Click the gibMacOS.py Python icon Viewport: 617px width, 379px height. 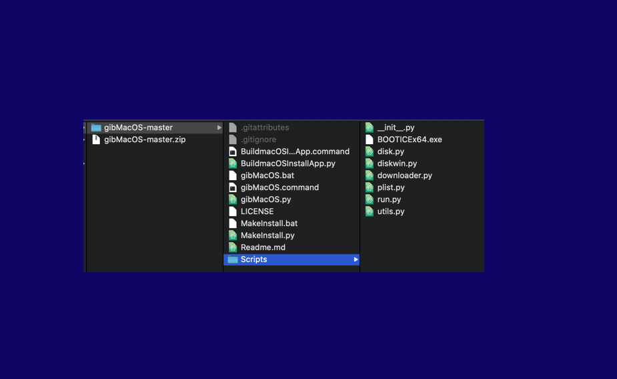pyautogui.click(x=233, y=200)
